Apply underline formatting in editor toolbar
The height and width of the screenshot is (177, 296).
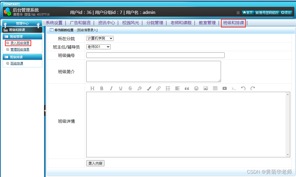tap(121, 88)
